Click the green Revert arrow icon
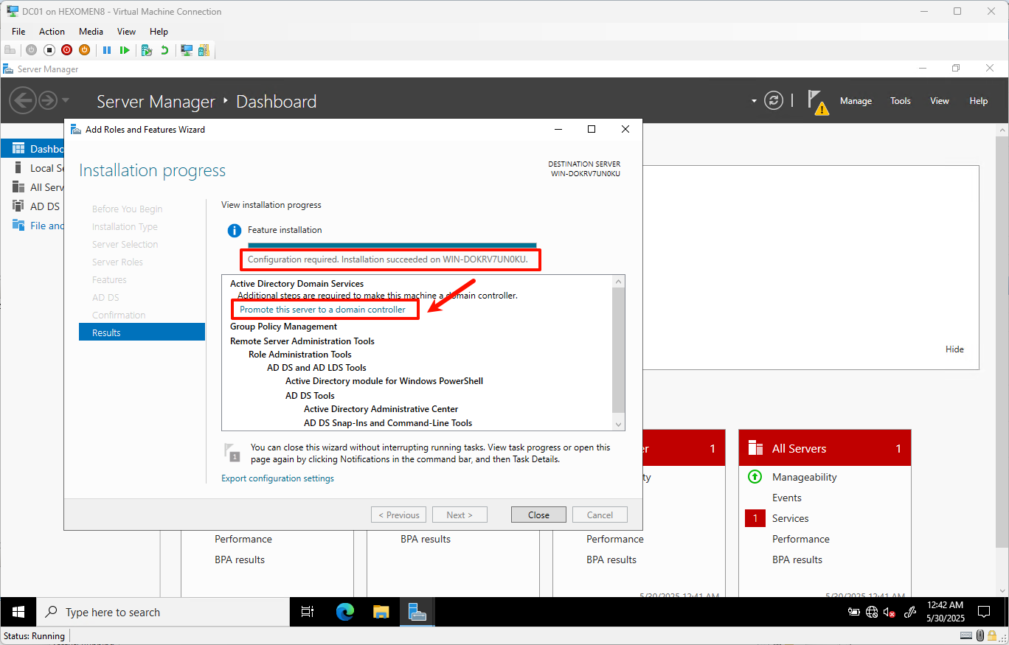Image resolution: width=1009 pixels, height=645 pixels. click(164, 50)
